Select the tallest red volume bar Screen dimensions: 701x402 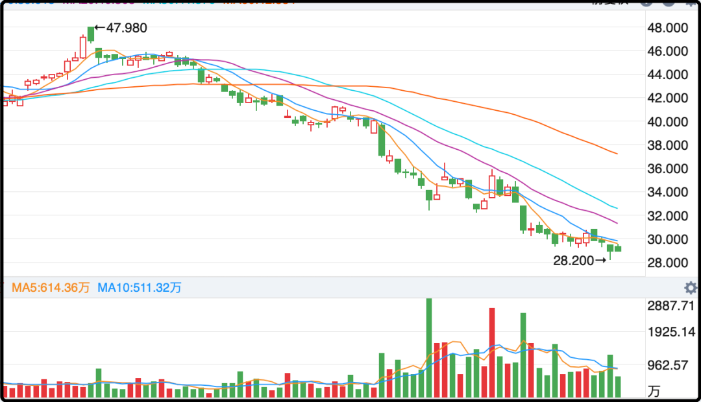pos(492,352)
